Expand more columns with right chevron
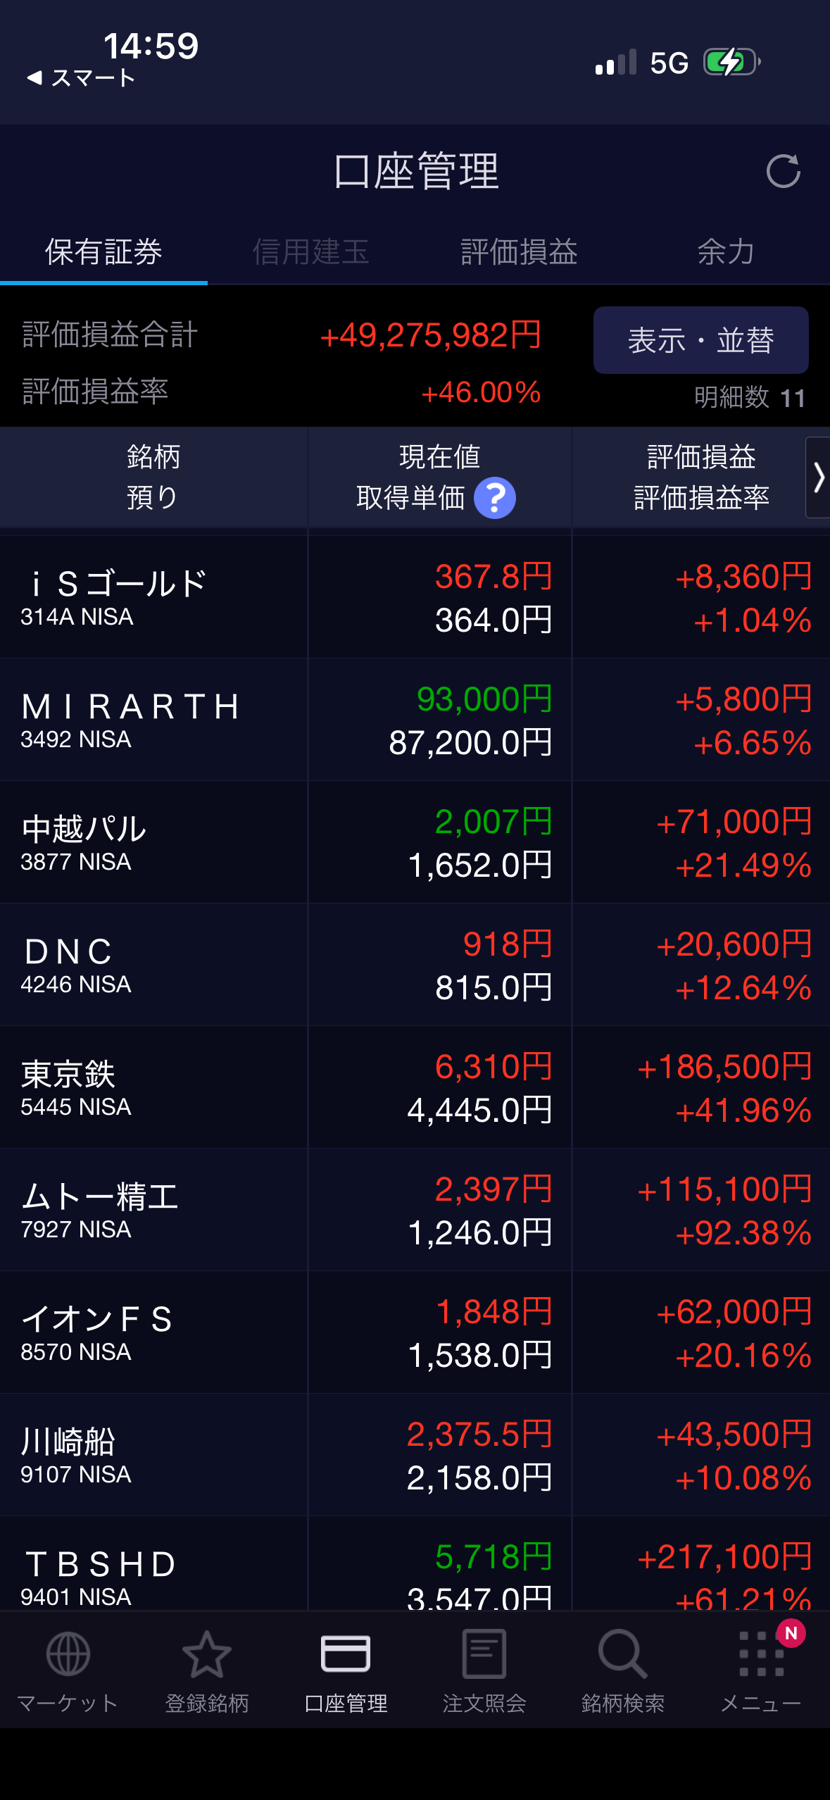This screenshot has width=830, height=1800. [x=818, y=477]
